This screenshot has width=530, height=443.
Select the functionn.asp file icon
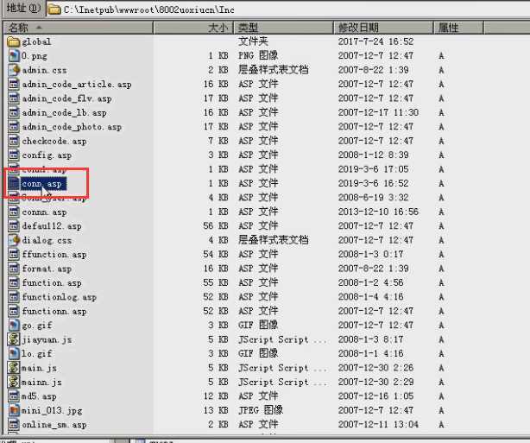[x=14, y=311]
